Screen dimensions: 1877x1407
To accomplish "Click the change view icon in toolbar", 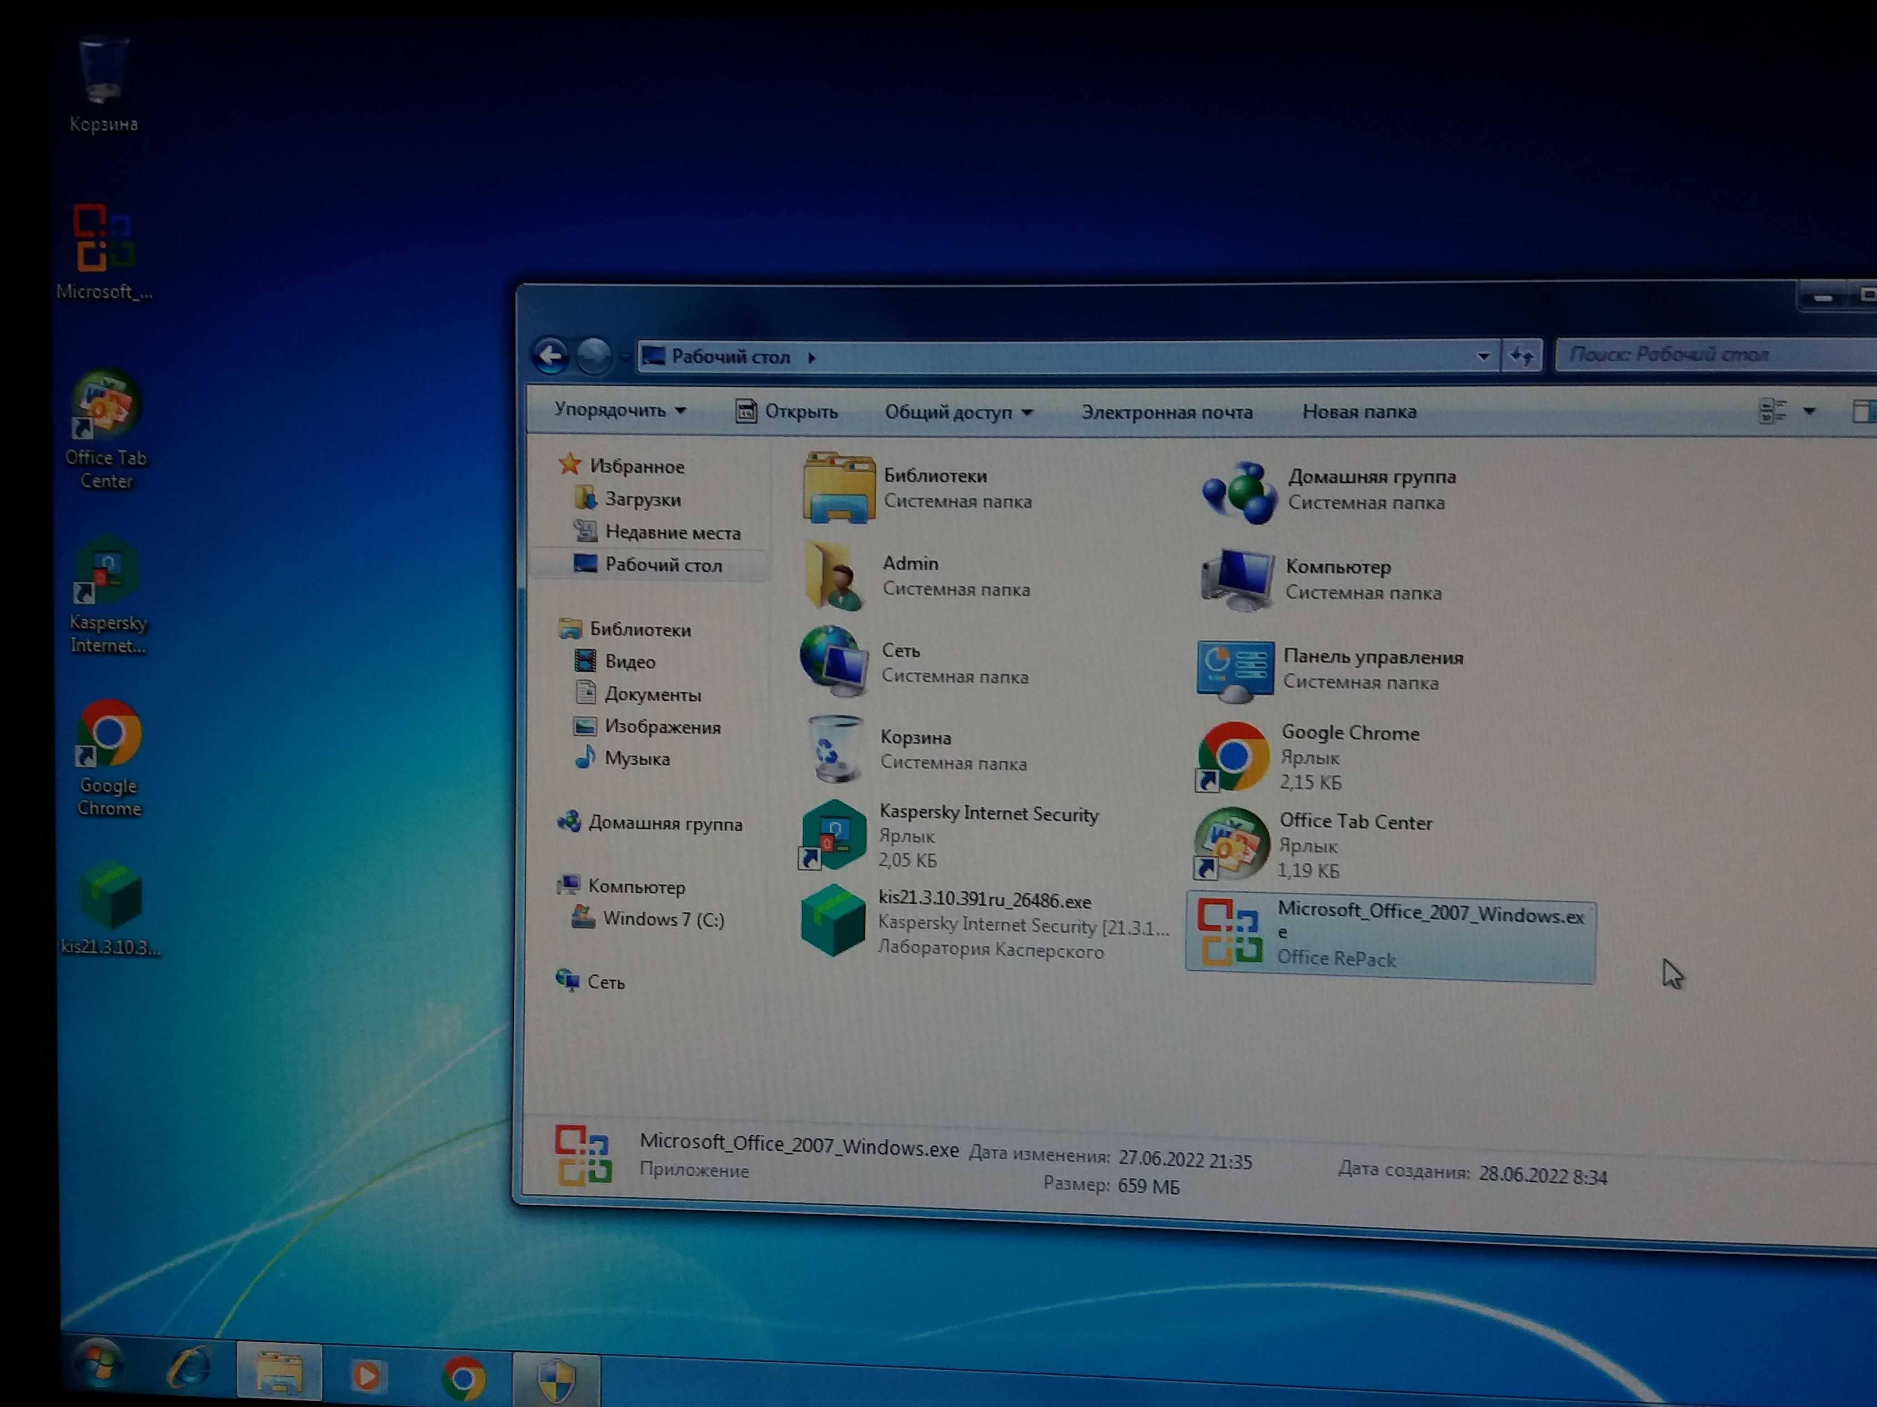I will click(1772, 411).
